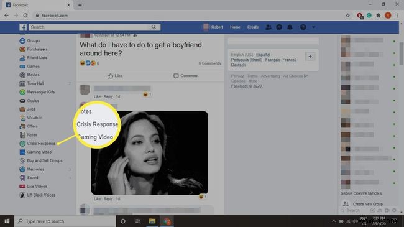This screenshot has height=227, width=404.
Task: Click the Windows taskbar search box
Action: coord(65,221)
